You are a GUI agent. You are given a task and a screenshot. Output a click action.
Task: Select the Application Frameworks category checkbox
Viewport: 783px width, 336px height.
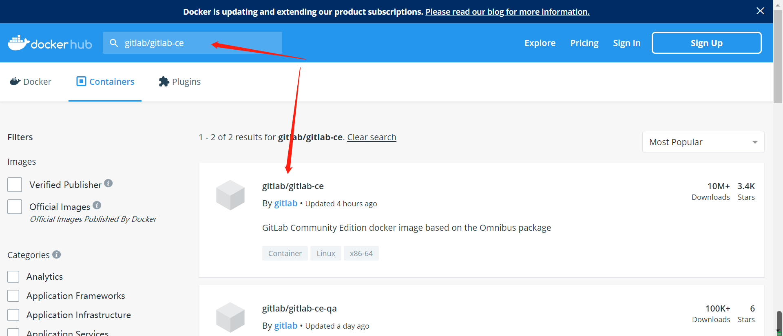13,296
